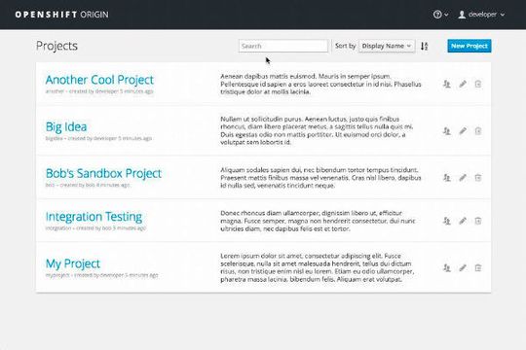This screenshot has height=350, width=526.
Task: Select Bob's Sandbox description starting 'Aliquam'
Action: click(x=320, y=178)
